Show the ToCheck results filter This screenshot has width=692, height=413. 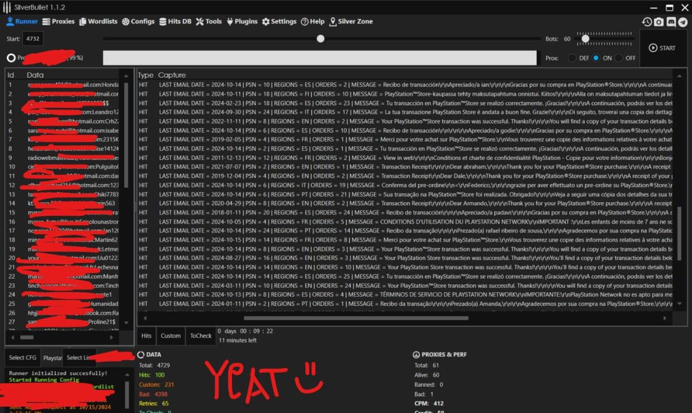click(x=201, y=335)
